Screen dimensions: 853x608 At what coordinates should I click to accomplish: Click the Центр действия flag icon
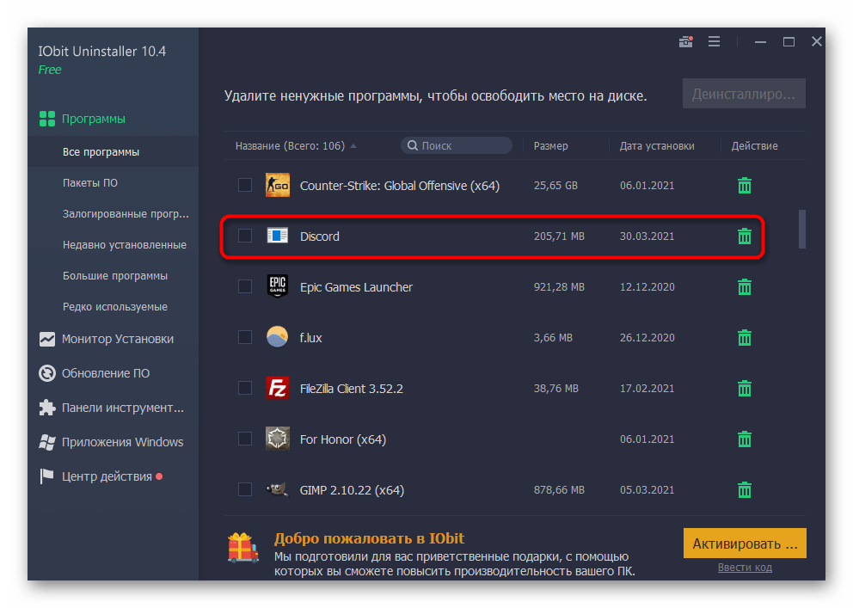tap(48, 476)
